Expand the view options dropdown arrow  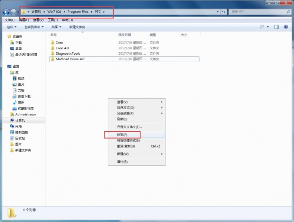coord(268,27)
